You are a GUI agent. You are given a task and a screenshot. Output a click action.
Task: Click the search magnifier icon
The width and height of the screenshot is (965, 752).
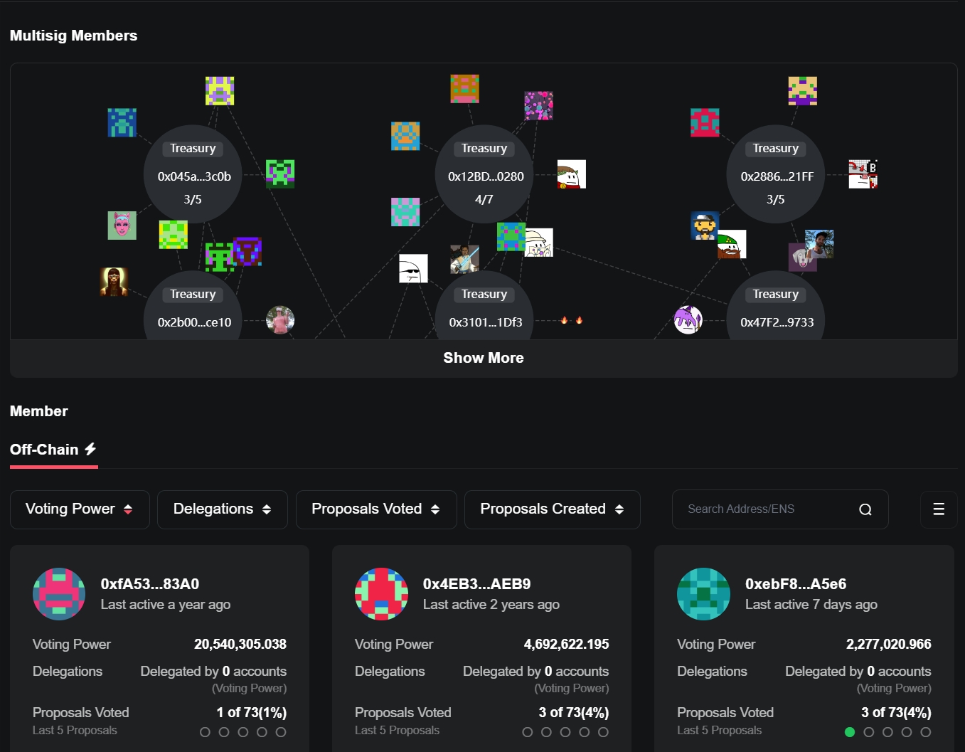point(865,509)
